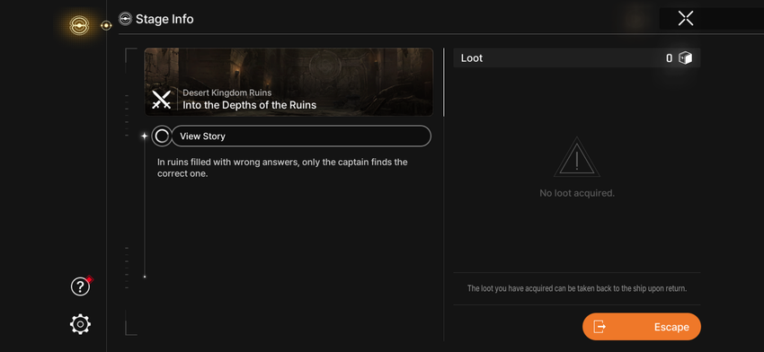The height and width of the screenshot is (352, 764).
Task: Click the glowing gold emblem icon
Action: [x=79, y=25]
